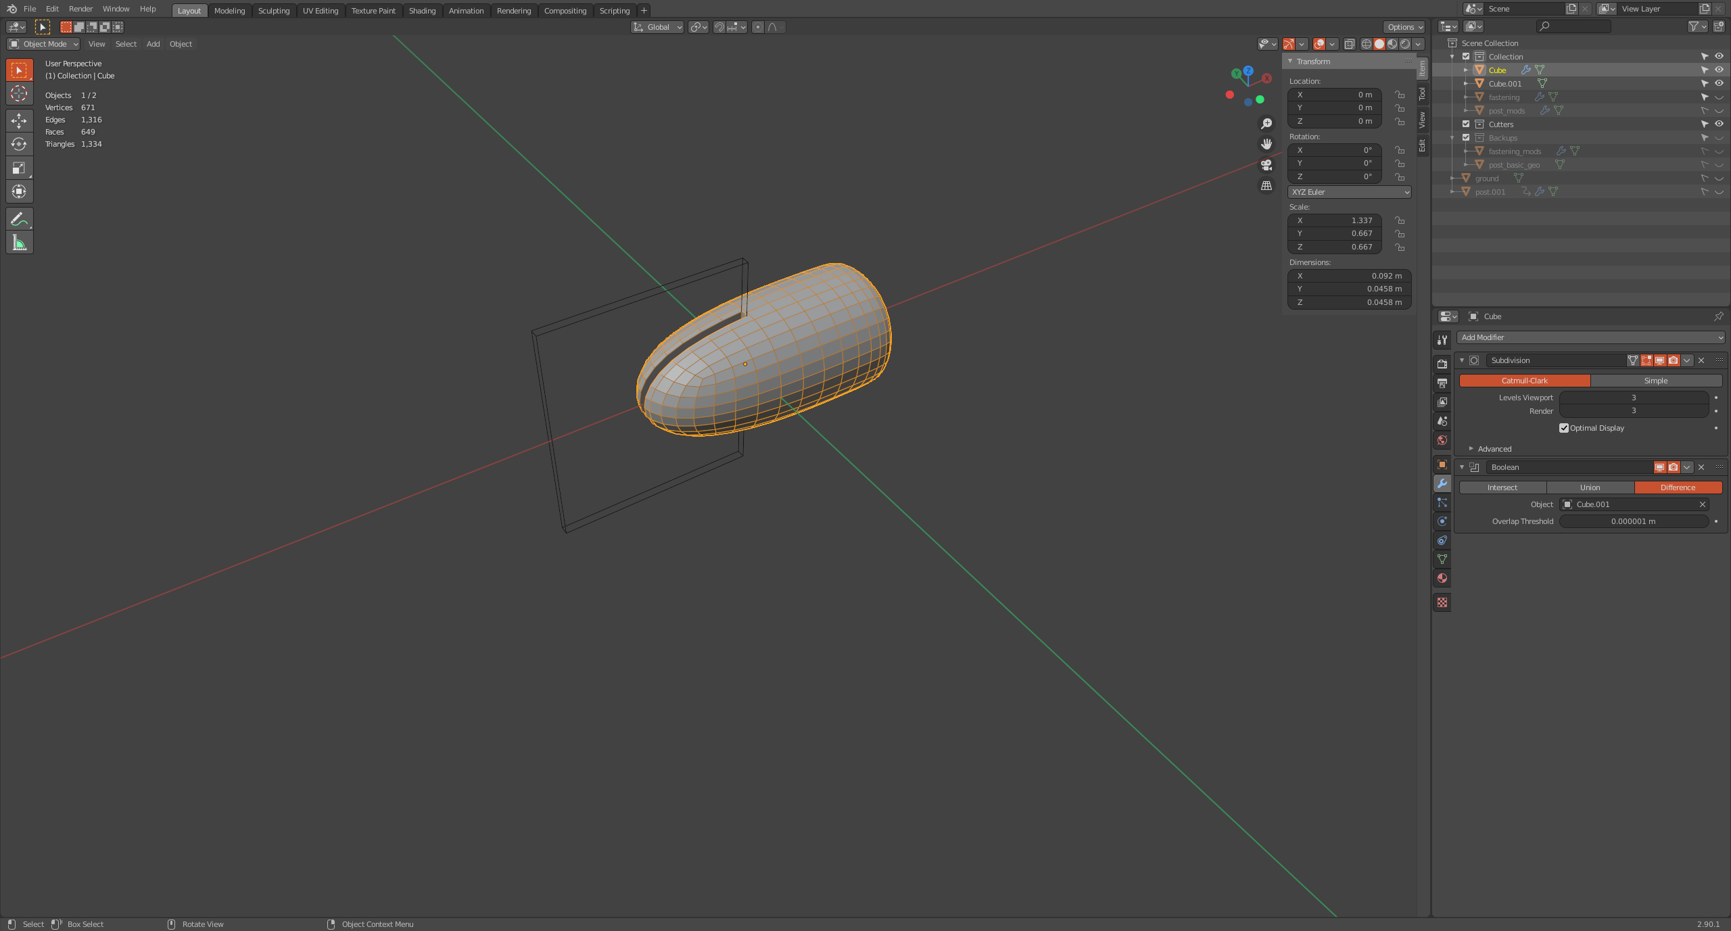The height and width of the screenshot is (931, 1731).
Task: Open the File menu
Action: point(30,9)
